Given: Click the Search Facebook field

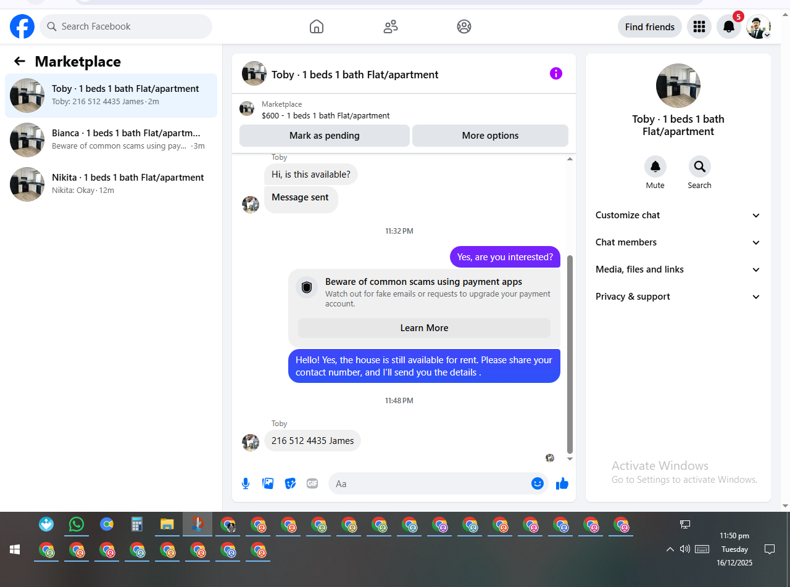Looking at the screenshot, I should 126,27.
